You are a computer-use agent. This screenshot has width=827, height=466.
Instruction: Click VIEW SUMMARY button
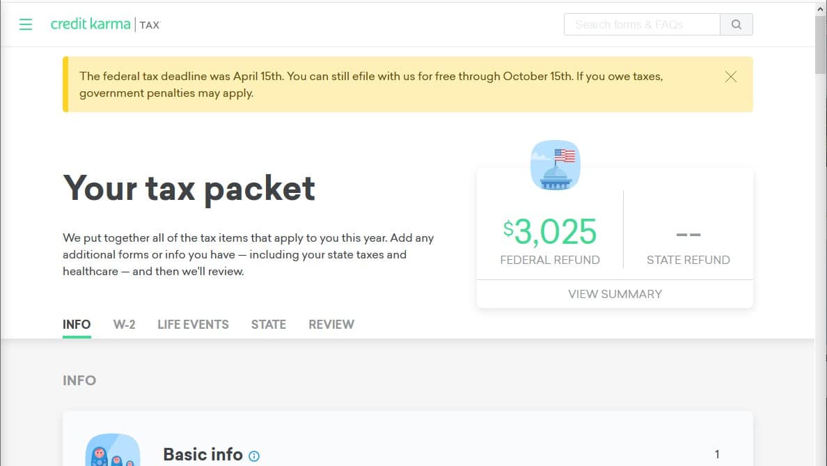pos(615,294)
